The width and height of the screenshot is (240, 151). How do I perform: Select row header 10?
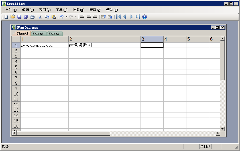point(16,94)
